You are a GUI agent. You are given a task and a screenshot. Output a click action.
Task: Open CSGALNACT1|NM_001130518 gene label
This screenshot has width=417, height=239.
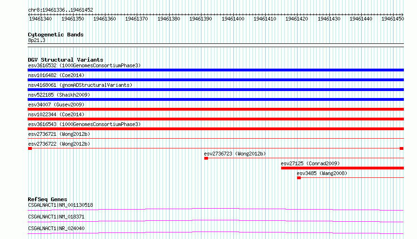60,205
